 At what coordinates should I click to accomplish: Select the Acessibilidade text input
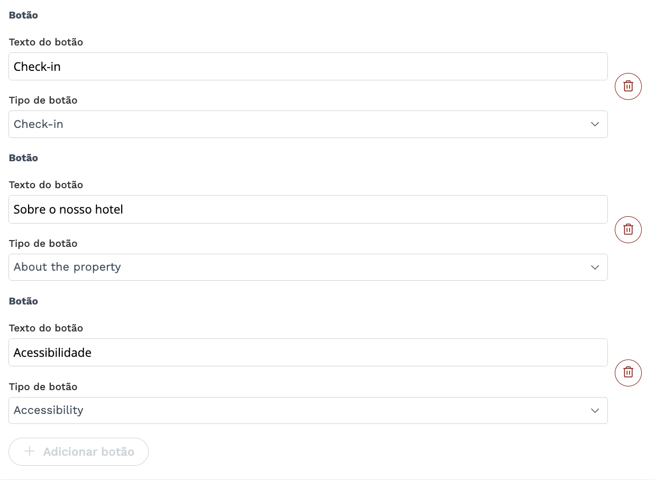coord(308,353)
